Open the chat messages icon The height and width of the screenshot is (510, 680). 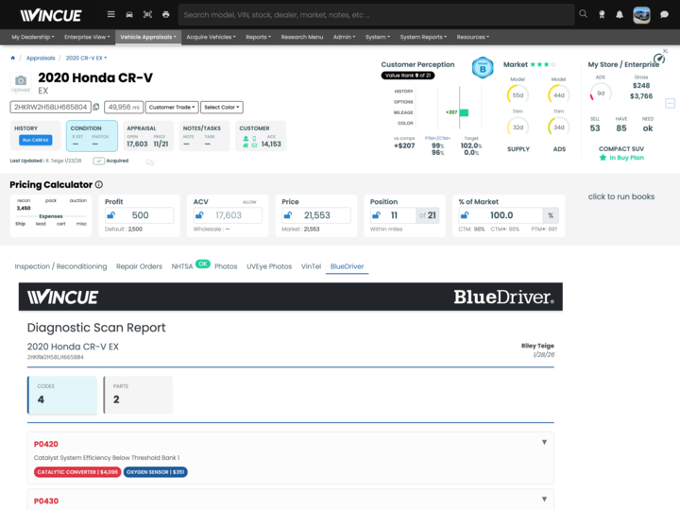pos(664,15)
